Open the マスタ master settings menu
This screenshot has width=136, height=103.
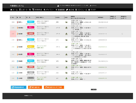[x=92, y=10]
